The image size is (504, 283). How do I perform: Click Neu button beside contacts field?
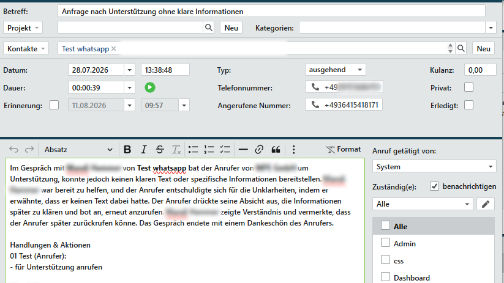pyautogui.click(x=483, y=49)
